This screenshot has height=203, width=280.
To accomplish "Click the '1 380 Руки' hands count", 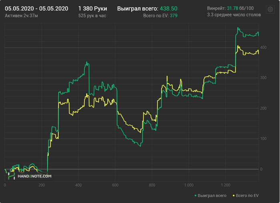I will coord(93,8).
